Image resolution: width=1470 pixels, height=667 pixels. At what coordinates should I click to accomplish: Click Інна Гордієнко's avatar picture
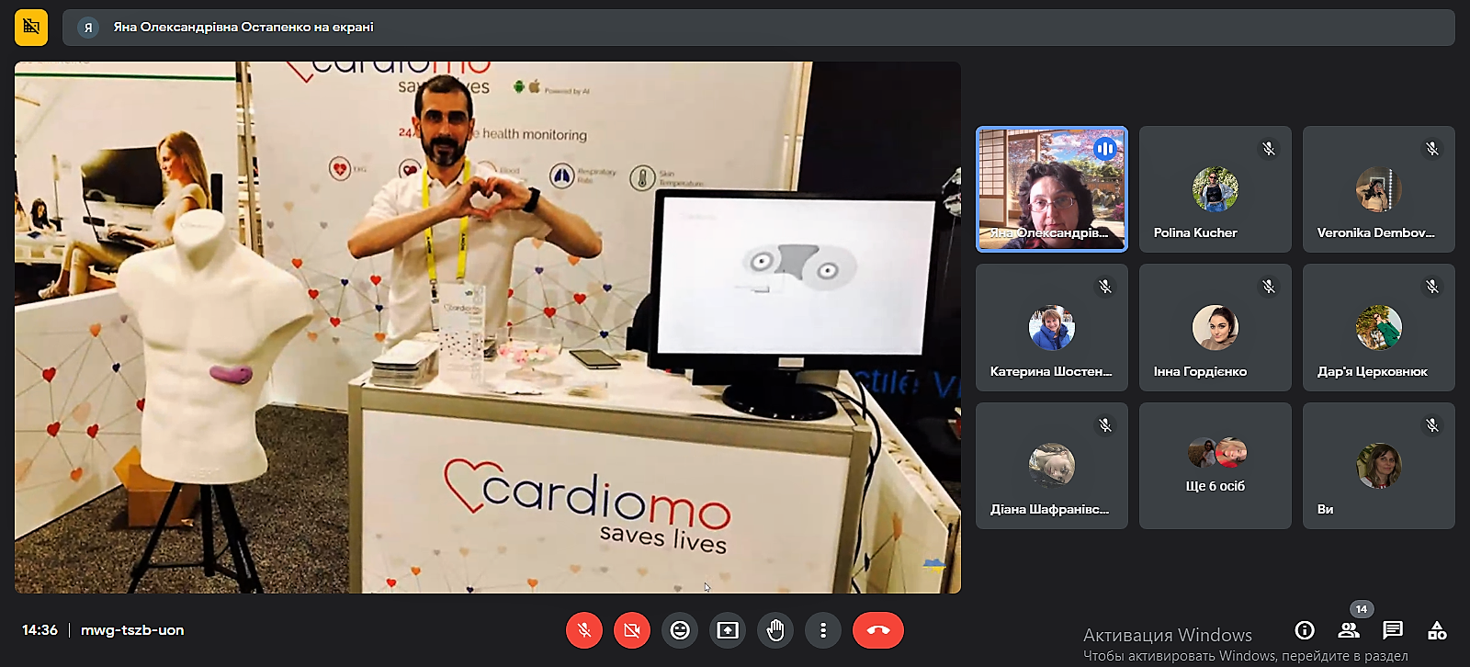pyautogui.click(x=1216, y=328)
